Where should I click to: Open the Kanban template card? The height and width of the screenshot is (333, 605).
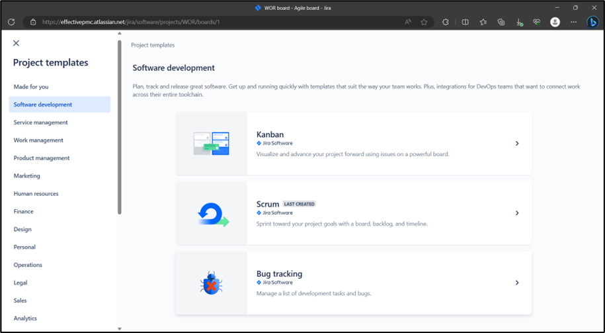click(354, 143)
